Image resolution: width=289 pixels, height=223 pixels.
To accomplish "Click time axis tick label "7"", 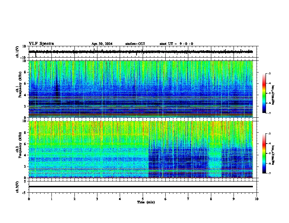I will tap(188, 199).
